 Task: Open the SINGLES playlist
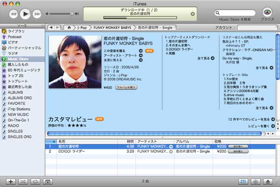point(22,131)
